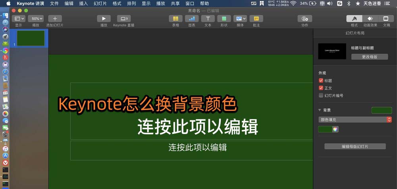Click the volume speaker icon
The width and height of the screenshot is (397, 189).
pos(330,3)
